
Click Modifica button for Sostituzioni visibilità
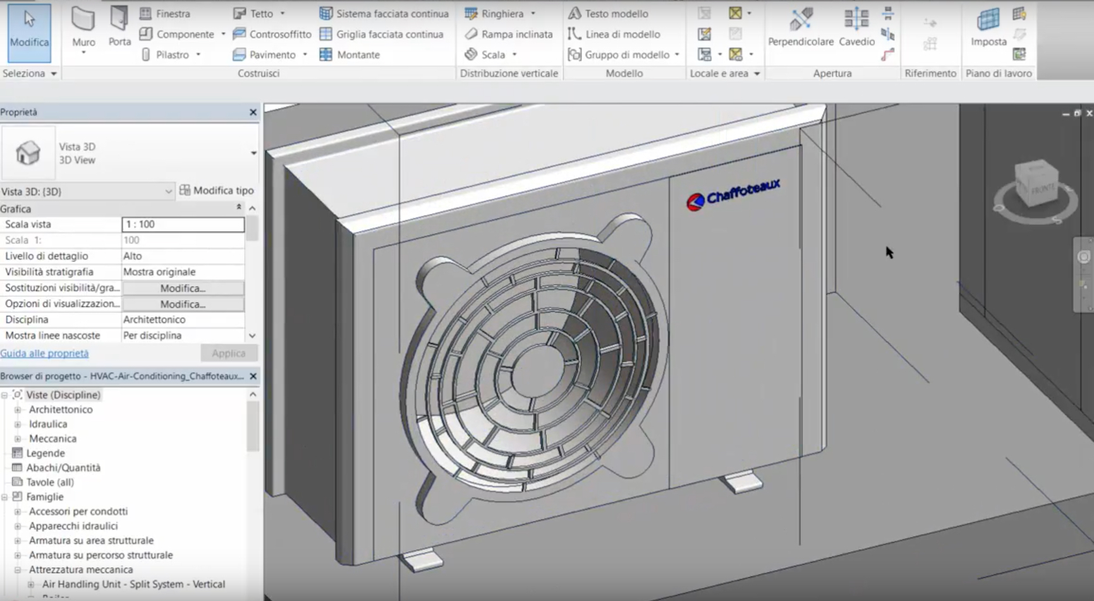coord(183,288)
